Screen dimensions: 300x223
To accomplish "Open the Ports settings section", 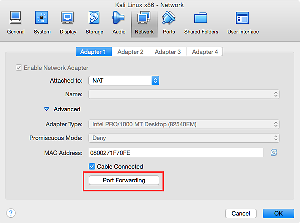I will pyautogui.click(x=169, y=23).
